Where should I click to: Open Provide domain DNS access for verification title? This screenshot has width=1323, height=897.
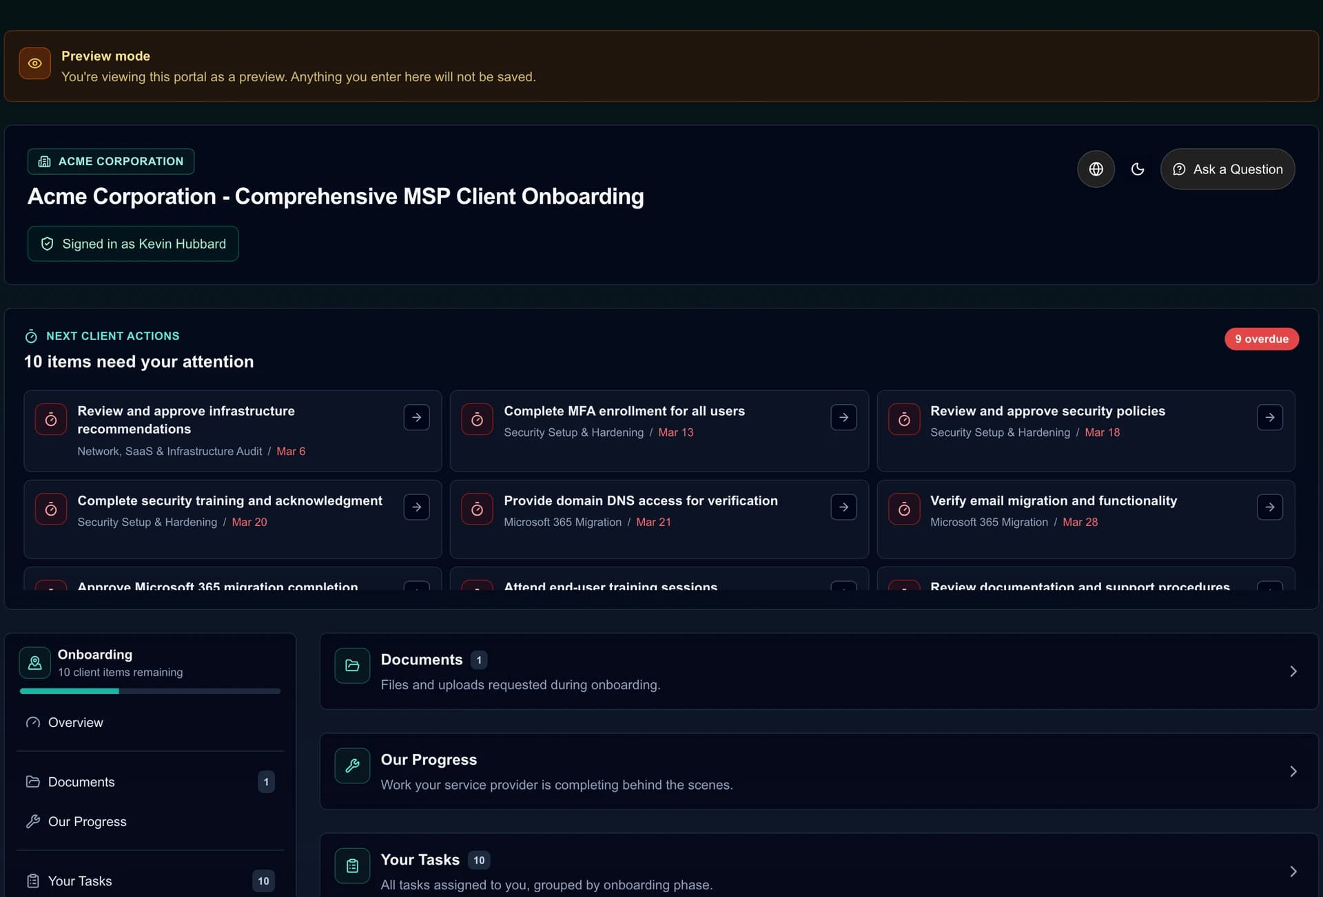[640, 500]
